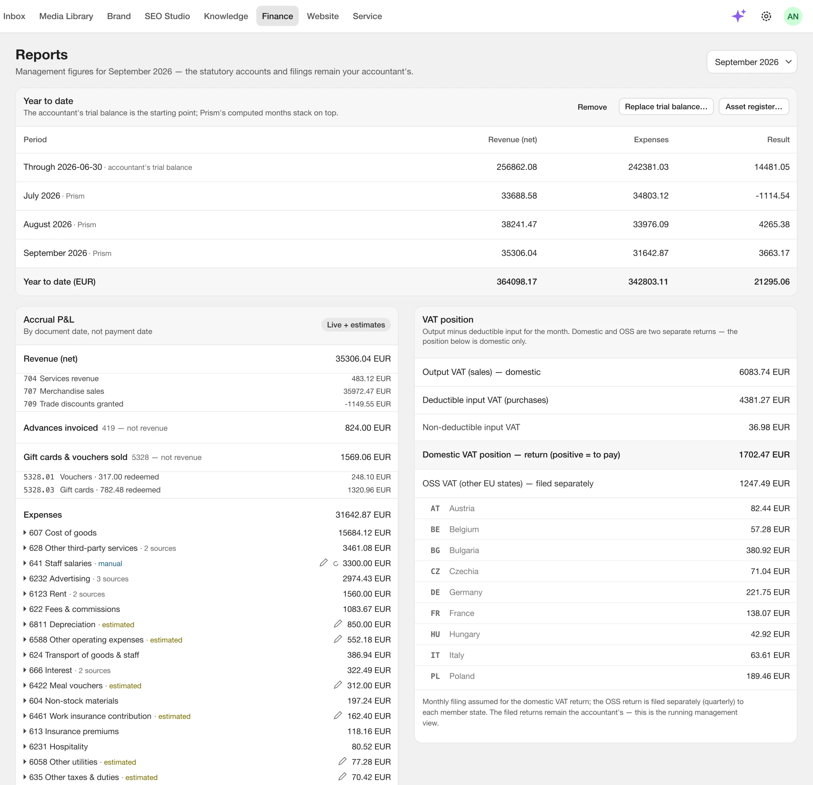
Task: Expand 613 Insurance premiums row
Action: pyautogui.click(x=207, y=731)
